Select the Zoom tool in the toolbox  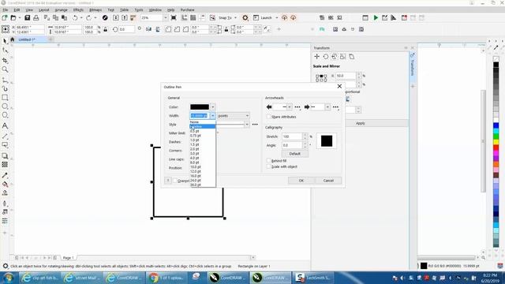pos(5,69)
